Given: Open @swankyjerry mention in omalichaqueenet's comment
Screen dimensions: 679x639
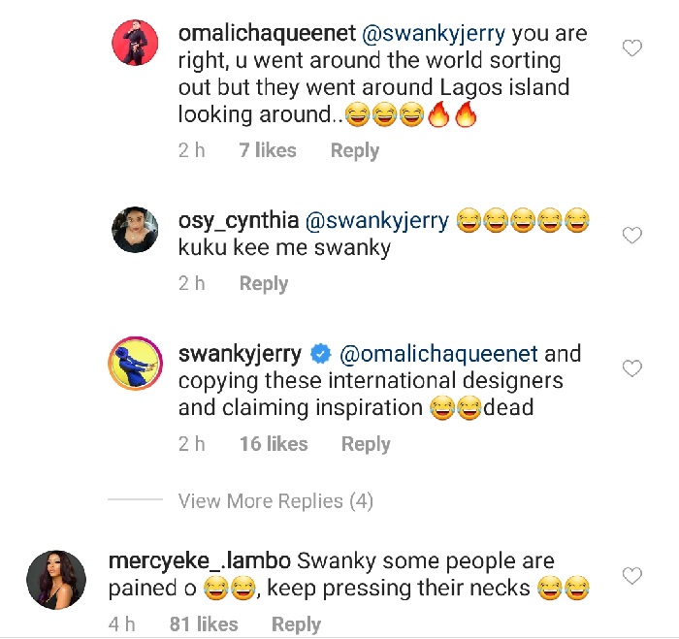Looking at the screenshot, I should (432, 34).
